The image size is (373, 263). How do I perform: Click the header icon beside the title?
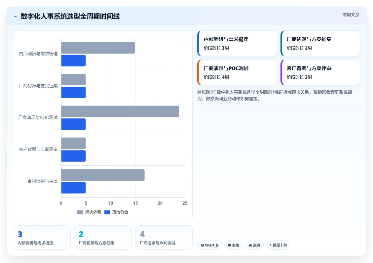tap(16, 17)
